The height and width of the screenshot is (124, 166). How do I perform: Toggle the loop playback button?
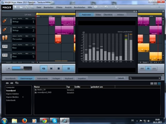[44, 68]
